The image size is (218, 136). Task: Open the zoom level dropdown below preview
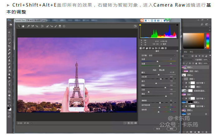pos(31,123)
